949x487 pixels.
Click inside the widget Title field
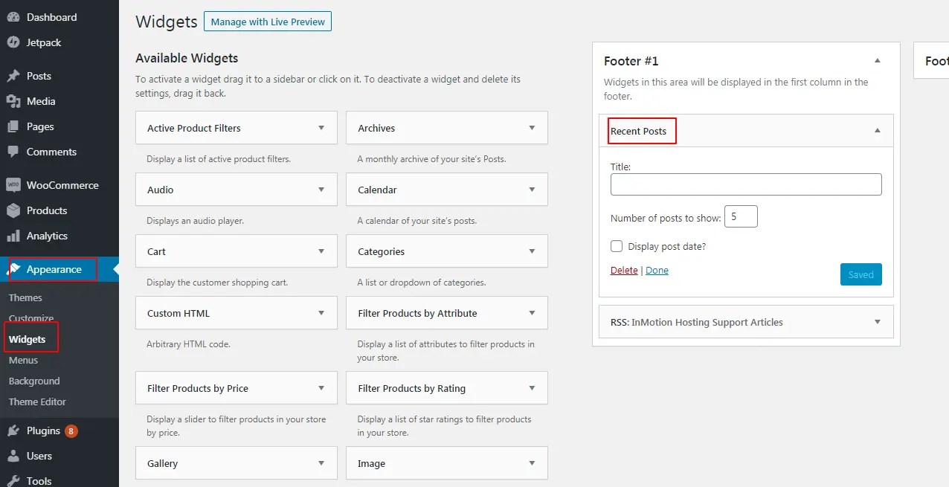click(745, 184)
